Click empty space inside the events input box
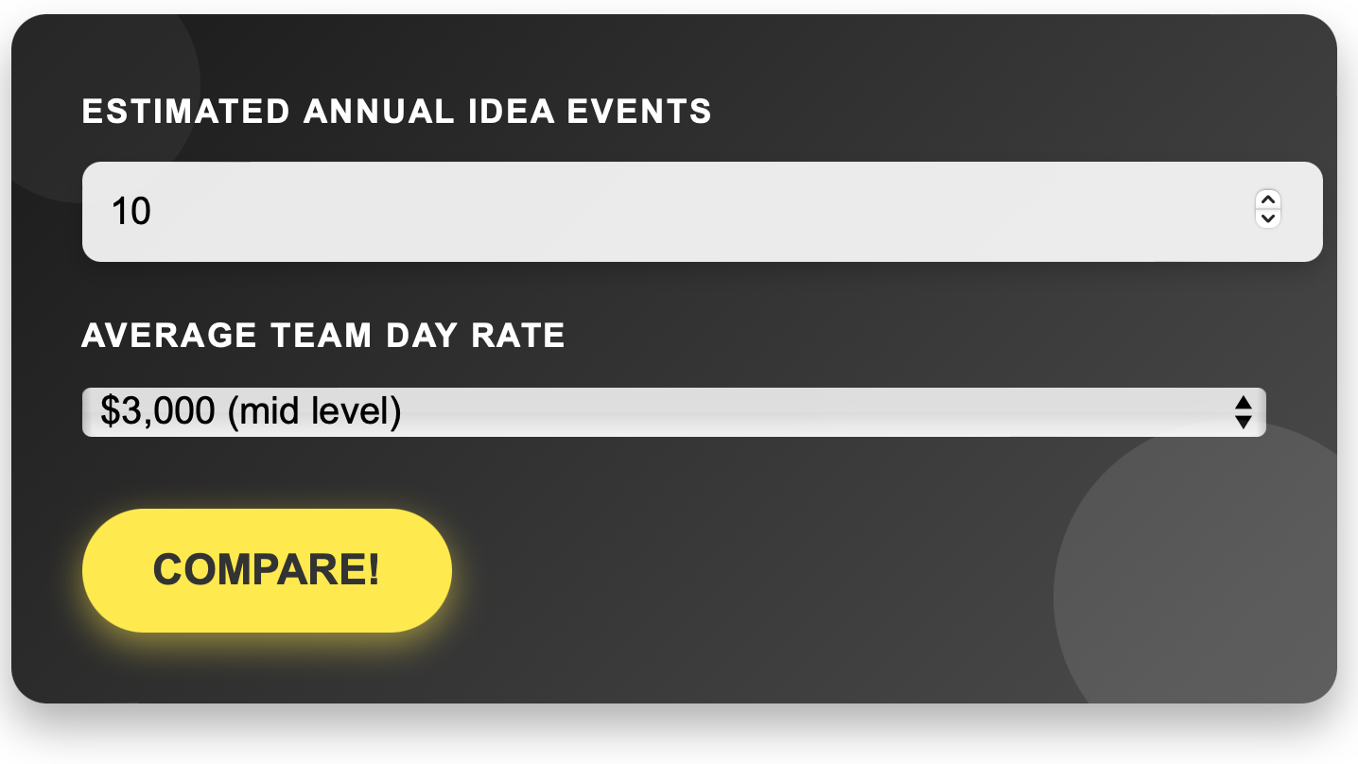This screenshot has height=764, width=1358. click(x=700, y=212)
